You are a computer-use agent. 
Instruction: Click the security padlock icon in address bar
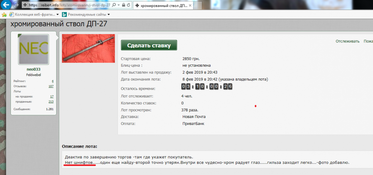(123, 5)
